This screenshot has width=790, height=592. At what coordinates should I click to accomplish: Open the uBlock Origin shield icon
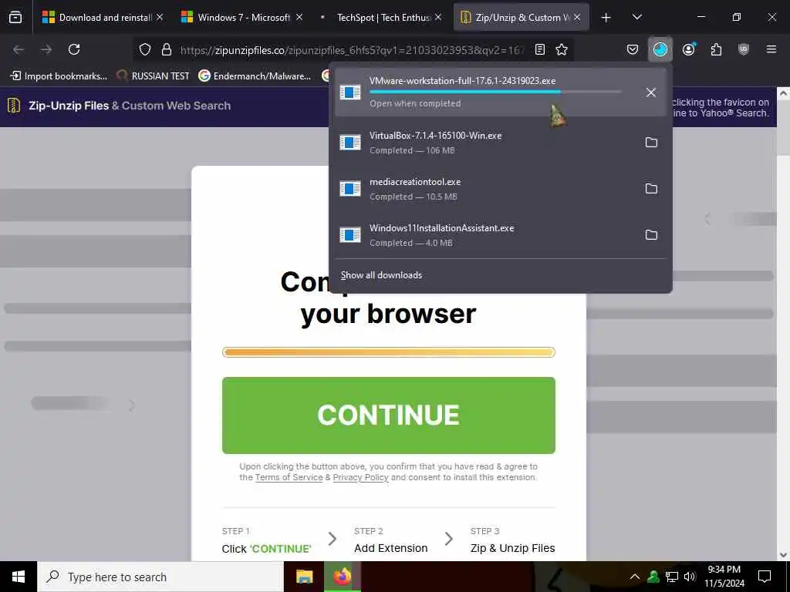pos(744,49)
